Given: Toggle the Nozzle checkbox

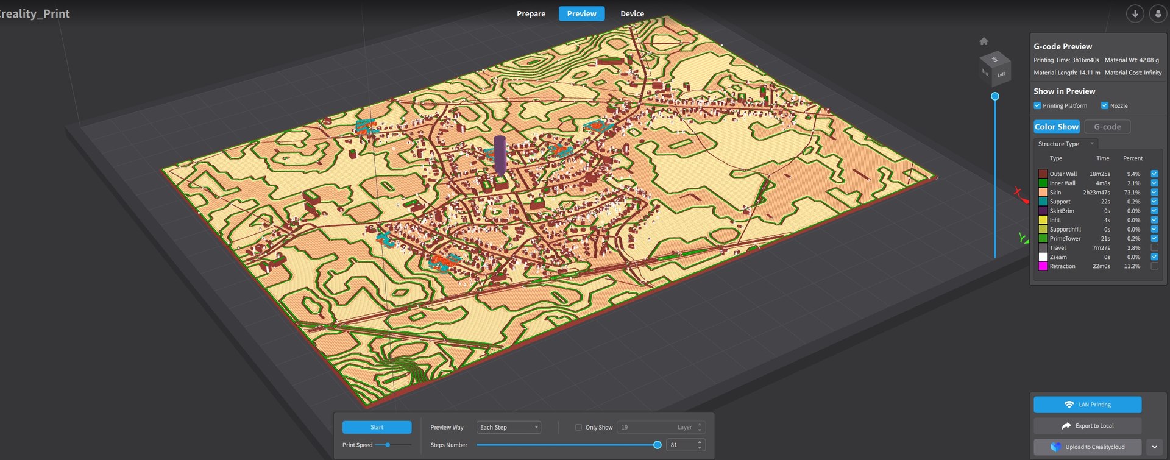Looking at the screenshot, I should [1104, 105].
